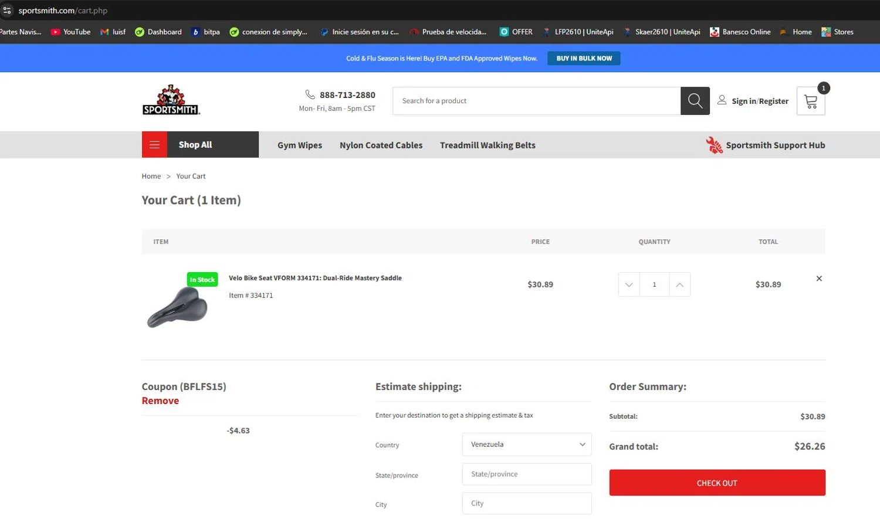
Task: Open the Gym Wipes category
Action: pos(300,145)
